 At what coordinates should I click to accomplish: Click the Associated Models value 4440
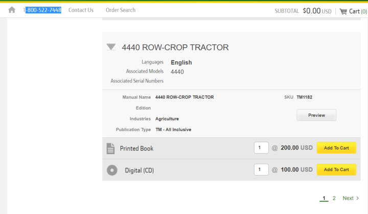[177, 72]
